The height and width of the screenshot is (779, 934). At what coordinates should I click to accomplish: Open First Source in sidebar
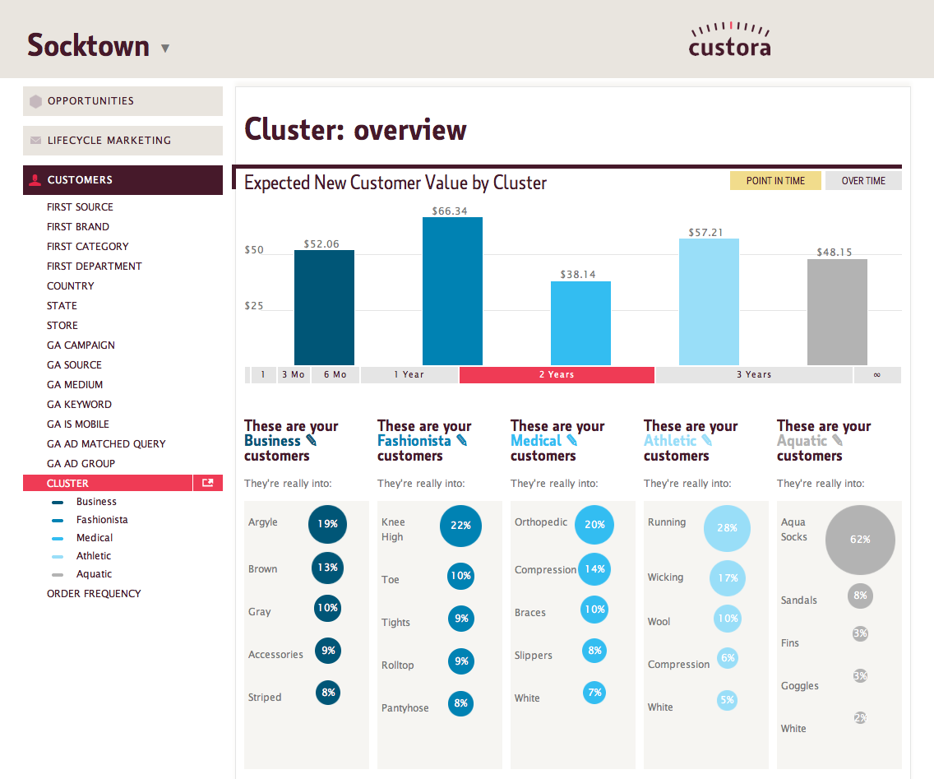(x=80, y=206)
